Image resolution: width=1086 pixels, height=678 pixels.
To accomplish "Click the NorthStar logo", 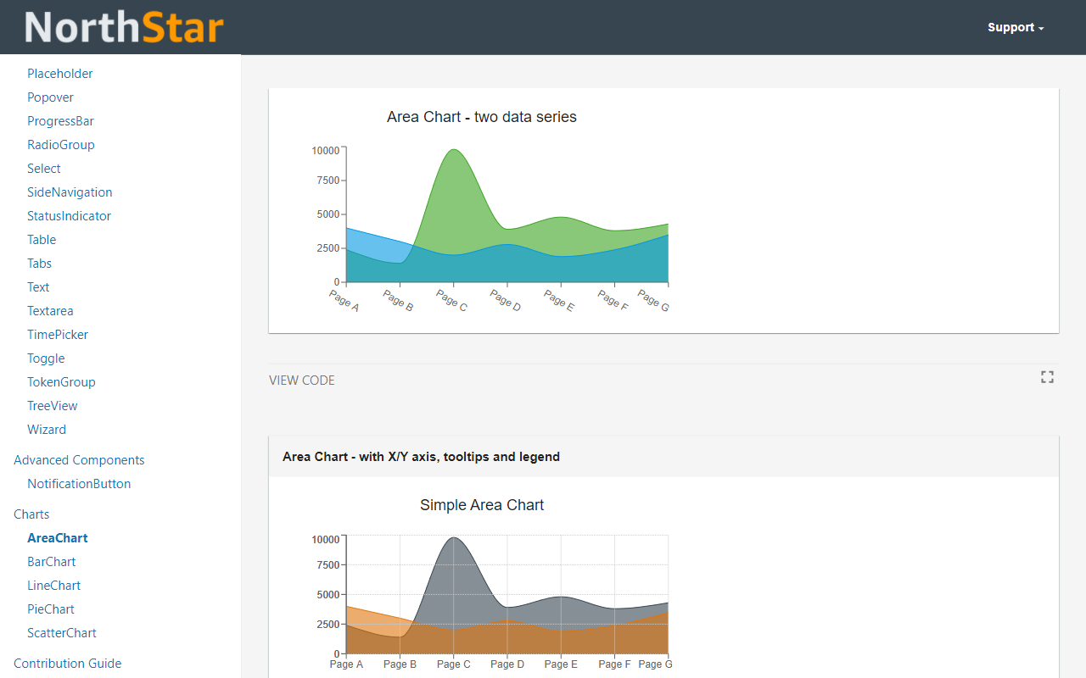I will (124, 26).
